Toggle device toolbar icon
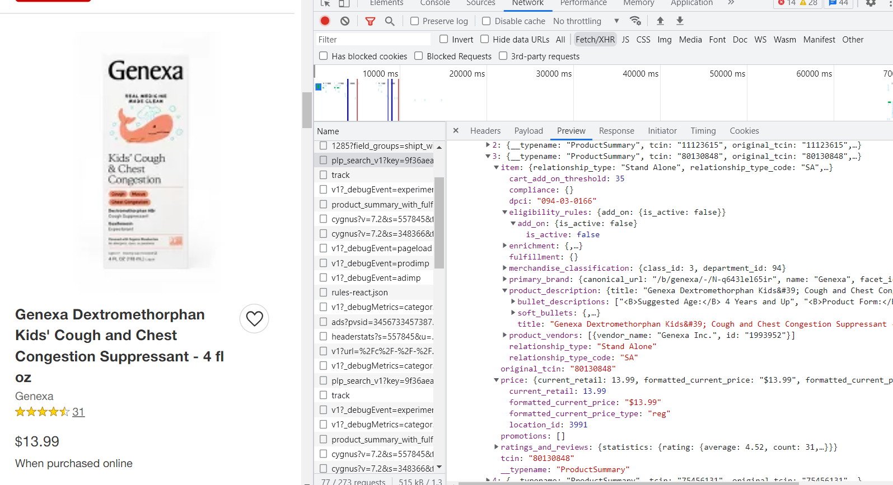 click(x=344, y=3)
